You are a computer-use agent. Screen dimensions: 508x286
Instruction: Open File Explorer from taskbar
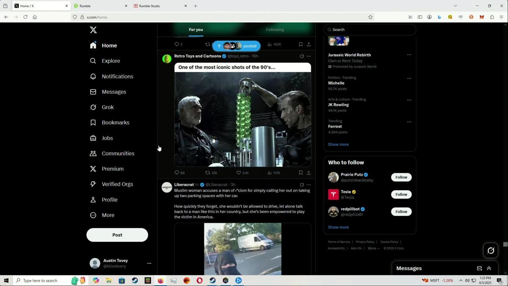109,280
